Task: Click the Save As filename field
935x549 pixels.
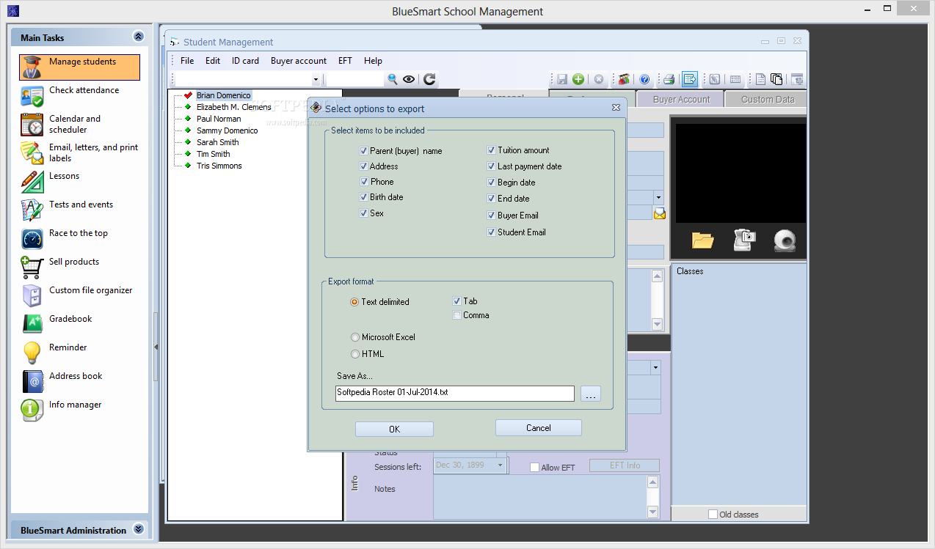Action: tap(455, 393)
